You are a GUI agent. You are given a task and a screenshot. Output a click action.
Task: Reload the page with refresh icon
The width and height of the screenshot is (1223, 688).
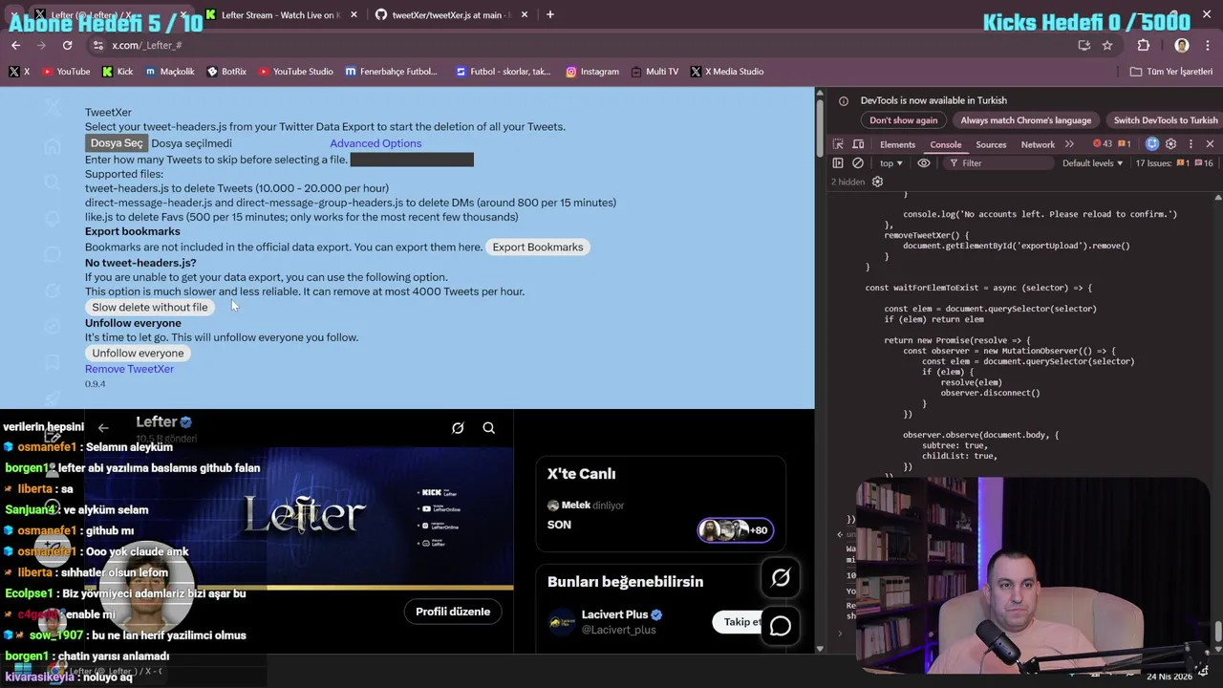pos(67,45)
